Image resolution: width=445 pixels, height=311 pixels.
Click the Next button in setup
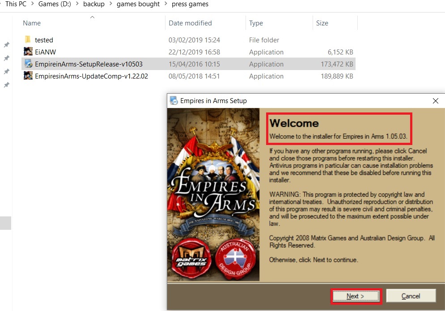point(356,296)
